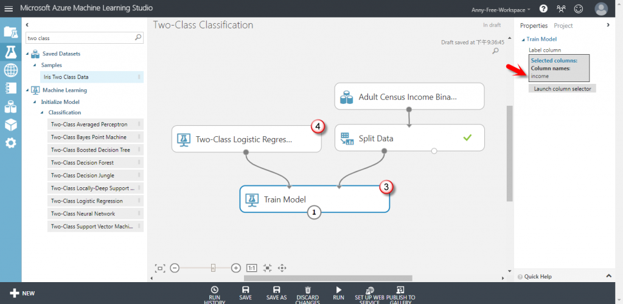Click the search magnifier in module search box
The width and height of the screenshot is (623, 304).
138,38
